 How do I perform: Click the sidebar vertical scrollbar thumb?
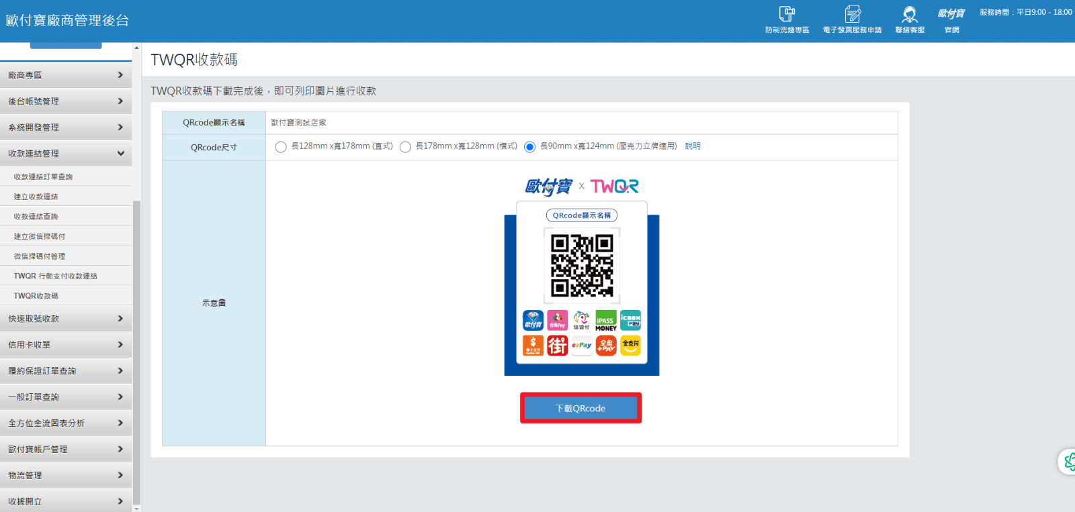(x=137, y=352)
